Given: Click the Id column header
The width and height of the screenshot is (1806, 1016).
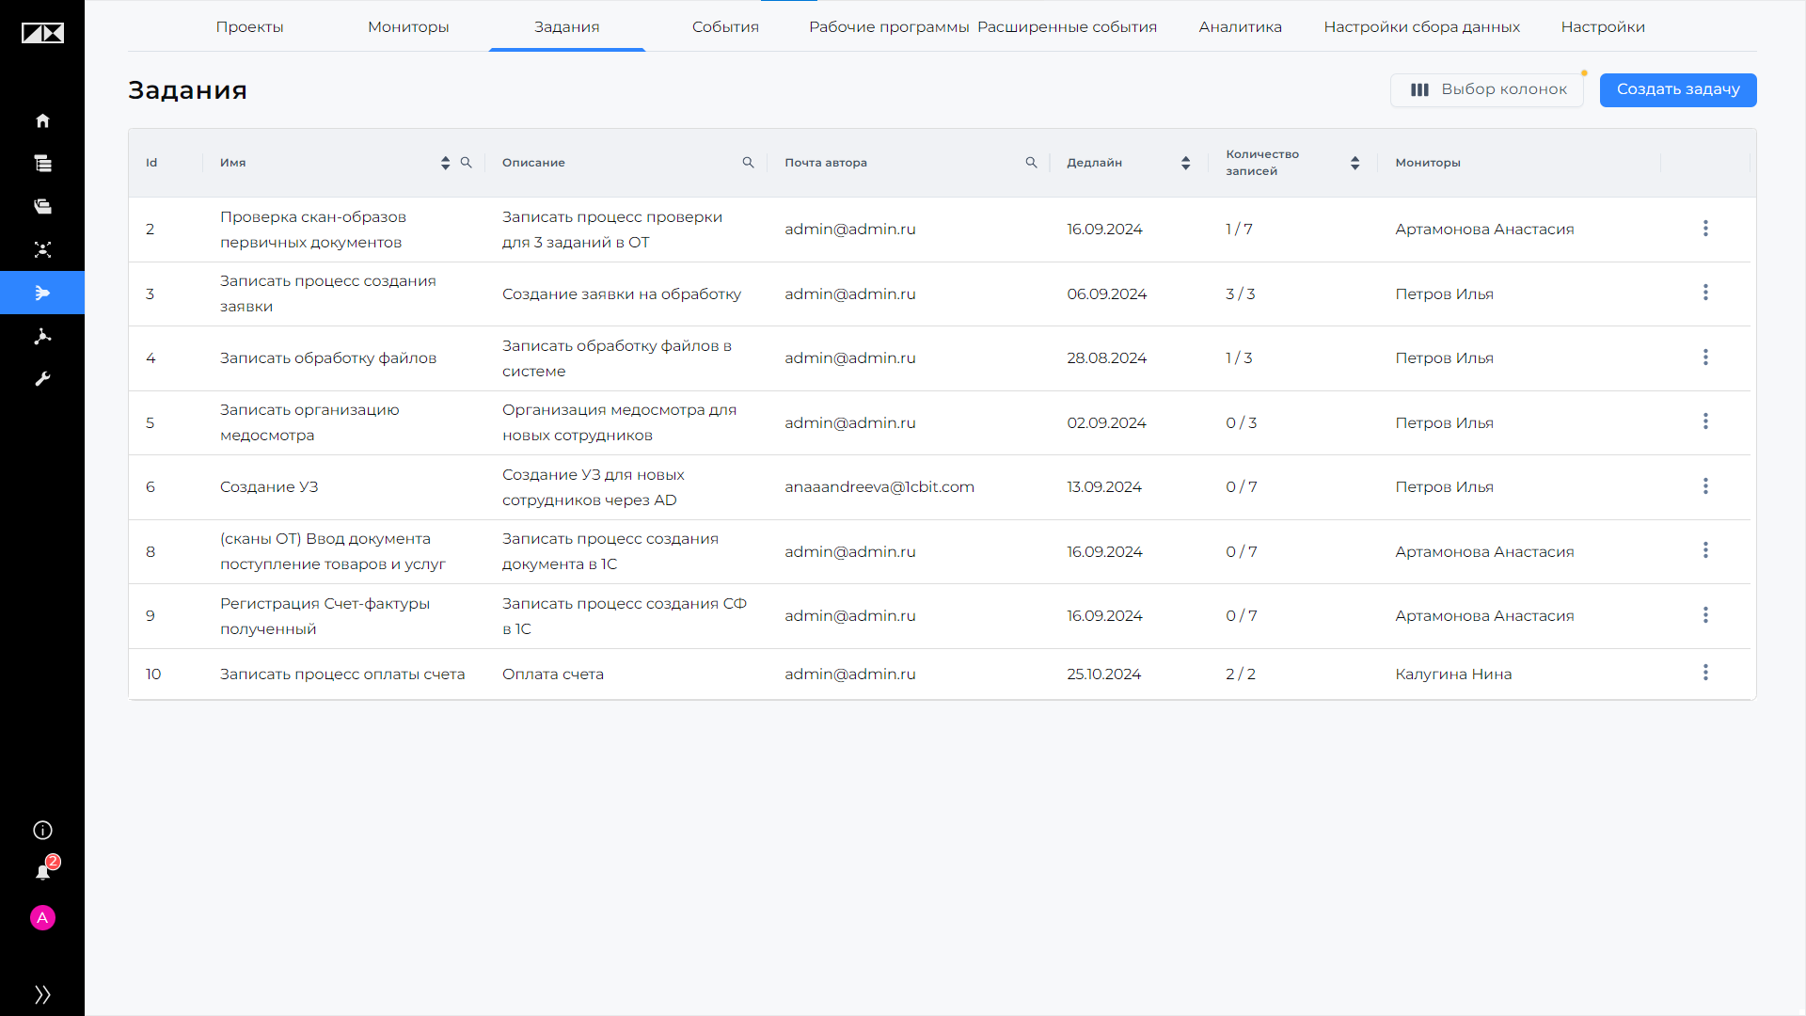Looking at the screenshot, I should coord(151,163).
